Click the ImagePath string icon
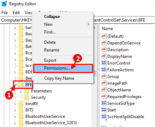The height and width of the screenshot is (127, 155). click(104, 83)
